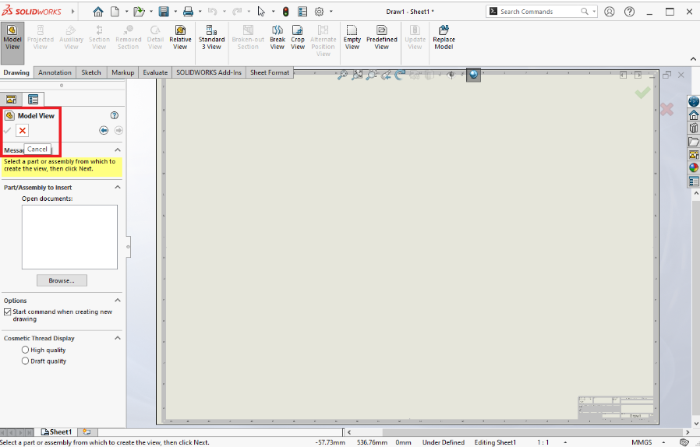Open the New document dropdown arrow
Screen dimensions: 700x447
(x=126, y=12)
